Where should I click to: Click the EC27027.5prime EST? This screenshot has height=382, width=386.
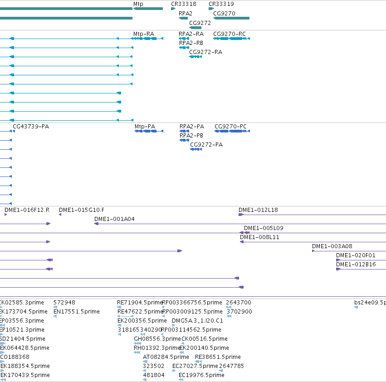pyautogui.click(x=174, y=371)
